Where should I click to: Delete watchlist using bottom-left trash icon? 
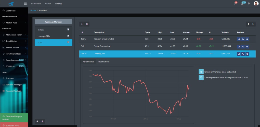pos(43,121)
